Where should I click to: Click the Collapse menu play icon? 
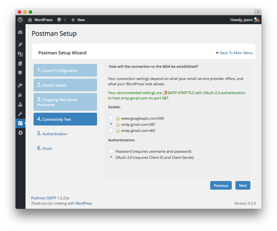pyautogui.click(x=20, y=133)
